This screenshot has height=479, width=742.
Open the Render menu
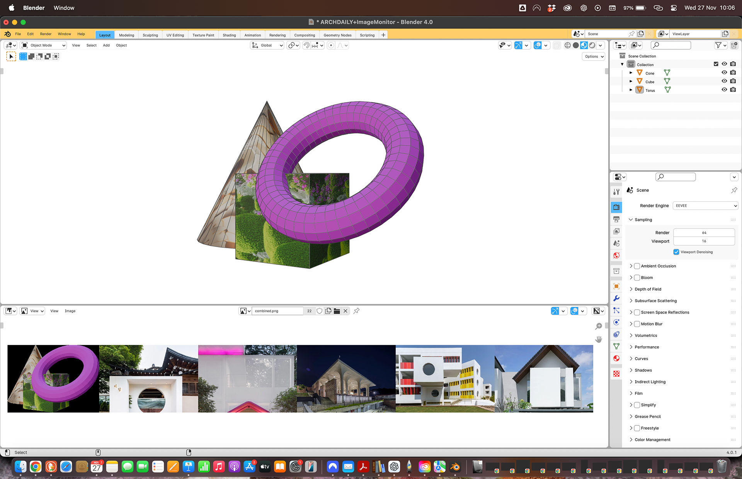click(46, 34)
